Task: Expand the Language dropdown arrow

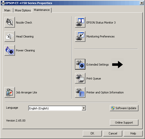Action: click(84, 108)
